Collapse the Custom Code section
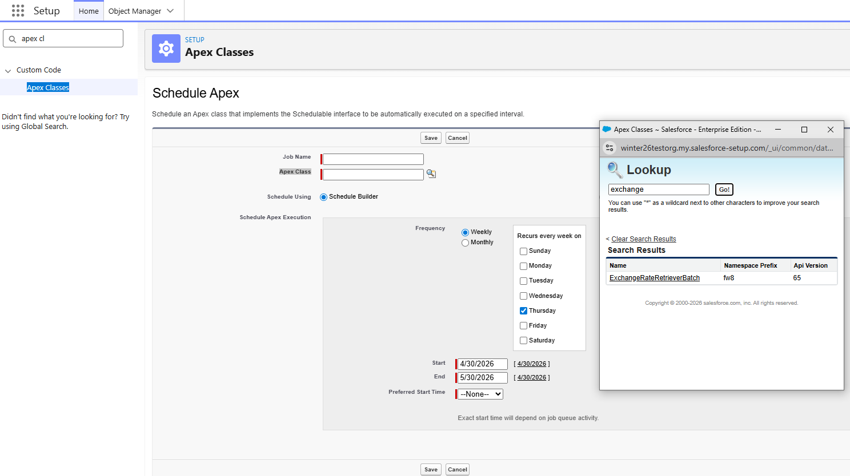This screenshot has height=476, width=850. 8,71
